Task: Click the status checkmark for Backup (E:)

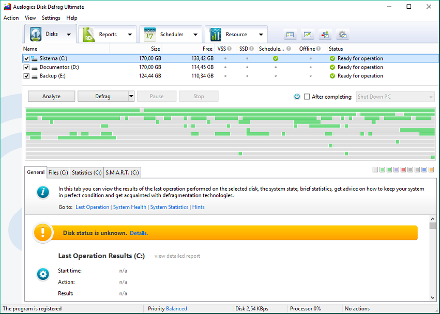Action: [332, 76]
